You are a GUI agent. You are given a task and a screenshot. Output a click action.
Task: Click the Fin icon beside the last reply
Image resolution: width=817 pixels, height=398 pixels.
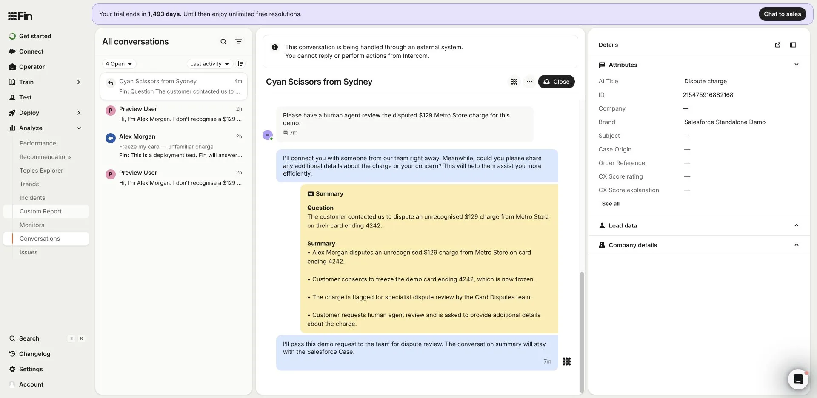click(567, 361)
